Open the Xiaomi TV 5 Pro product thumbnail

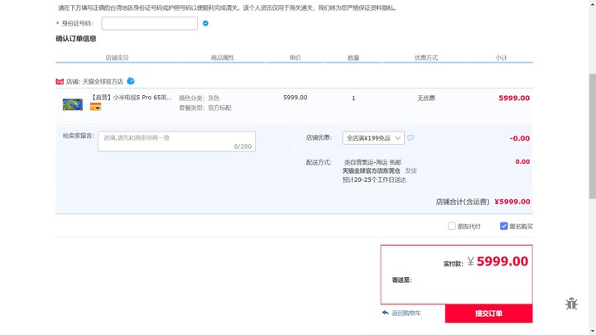[73, 104]
